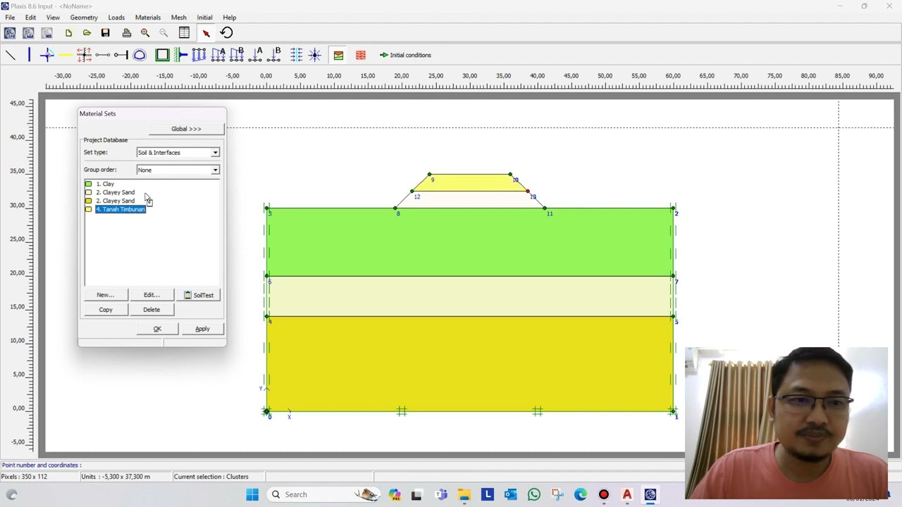Viewport: 902px width, 507px height.
Task: Select the Fixed-end anchor tool
Action: tap(121, 55)
